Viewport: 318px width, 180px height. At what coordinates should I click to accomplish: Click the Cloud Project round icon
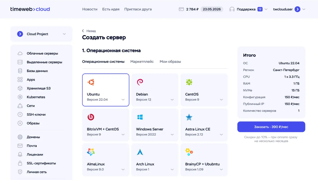coord(20,34)
